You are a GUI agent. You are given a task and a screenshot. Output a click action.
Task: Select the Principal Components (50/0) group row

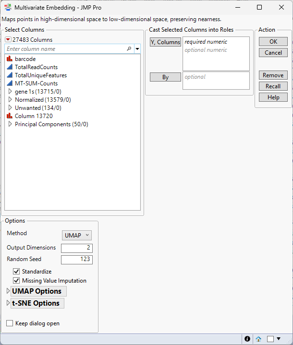click(x=51, y=124)
